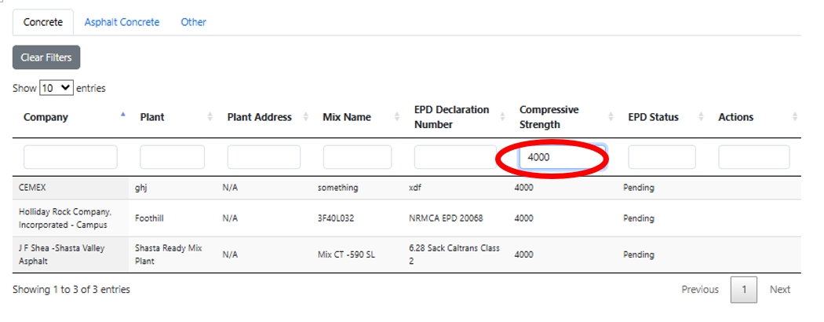Click sort icon next to Mix Name
This screenshot has width=824, height=322.
point(397,117)
